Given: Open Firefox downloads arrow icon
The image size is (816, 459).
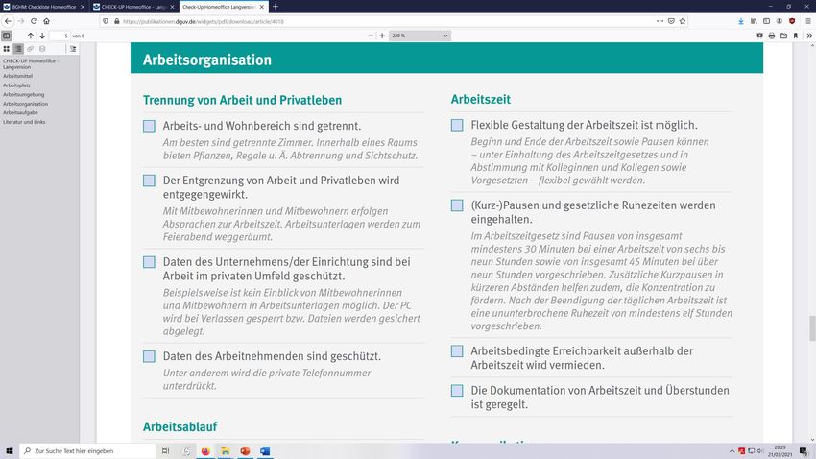Looking at the screenshot, I should 740,20.
